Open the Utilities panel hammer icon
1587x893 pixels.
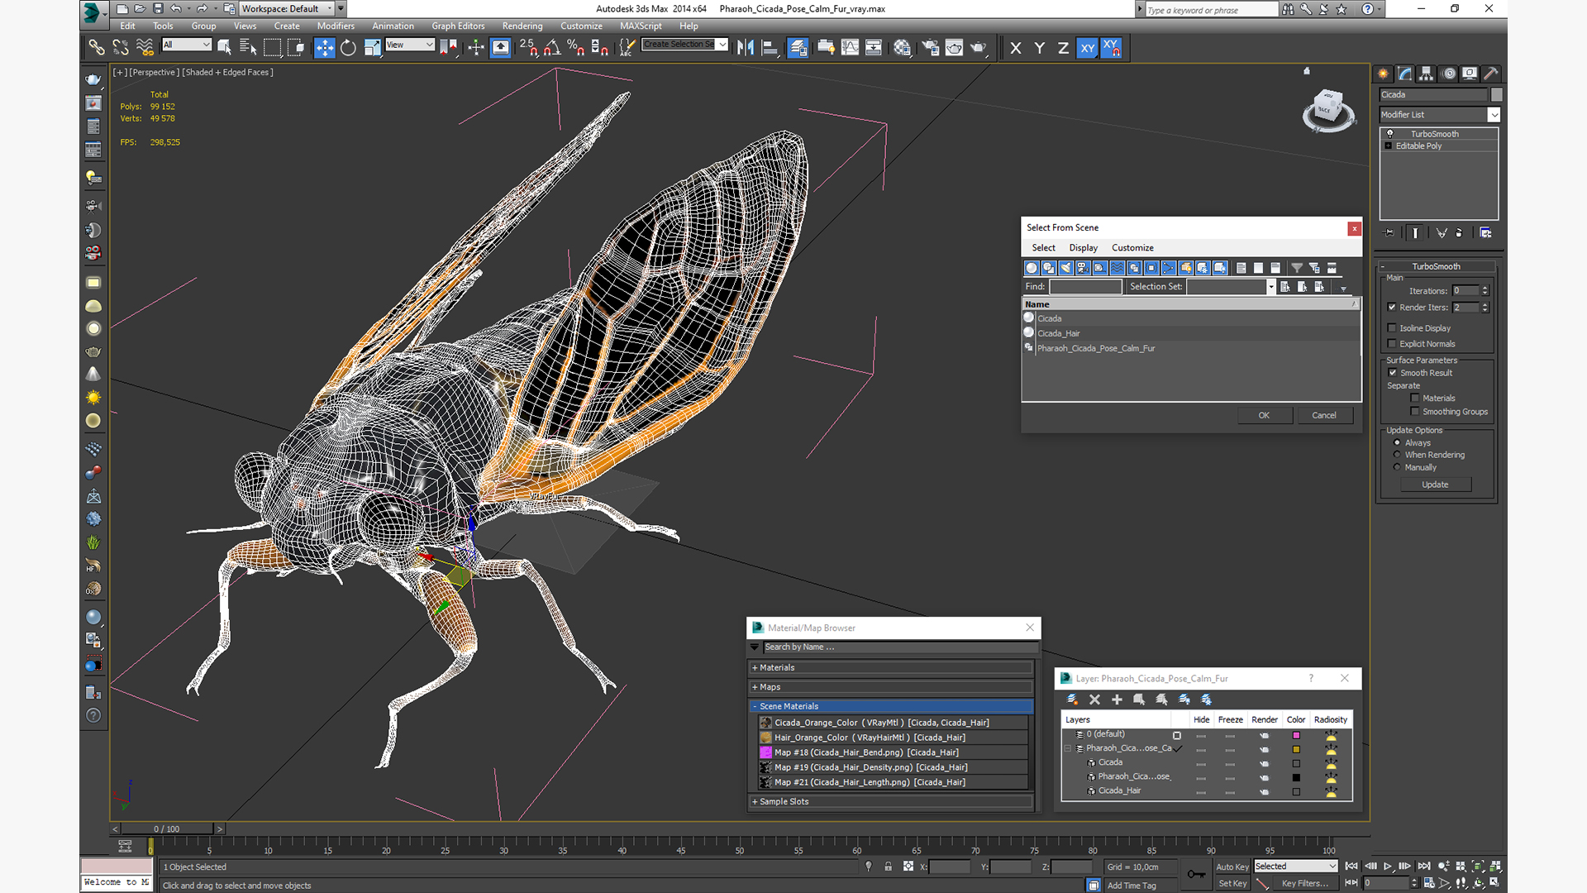click(x=1490, y=74)
